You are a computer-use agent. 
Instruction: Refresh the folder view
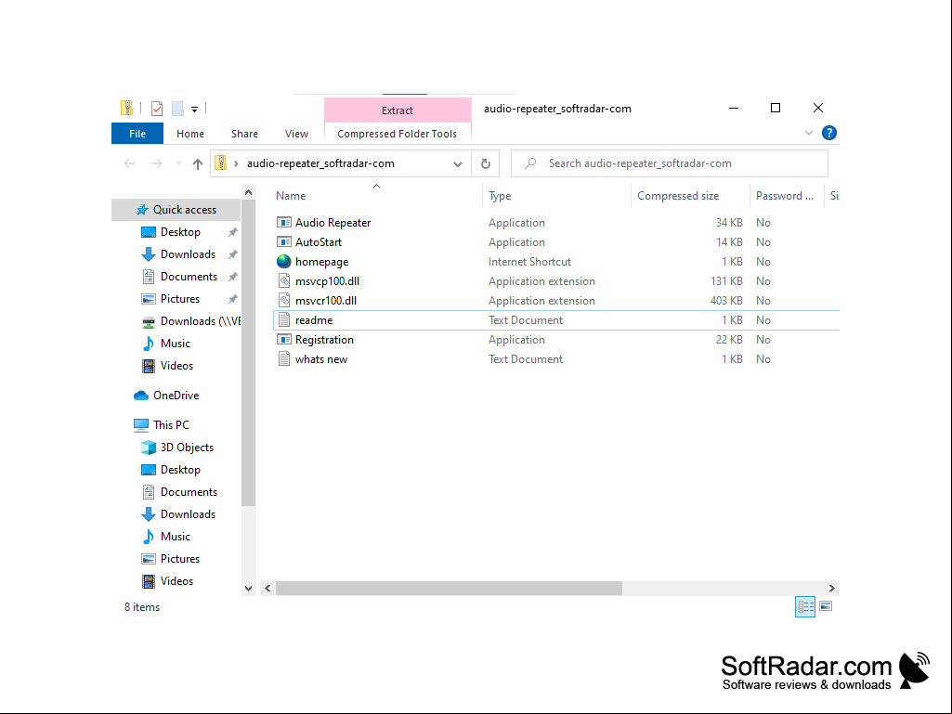point(485,163)
